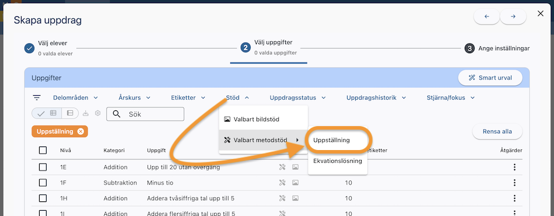Viewport: 554px width, 216px height.
Task: Expand the Uppdragsstatus dropdown
Action: click(297, 97)
